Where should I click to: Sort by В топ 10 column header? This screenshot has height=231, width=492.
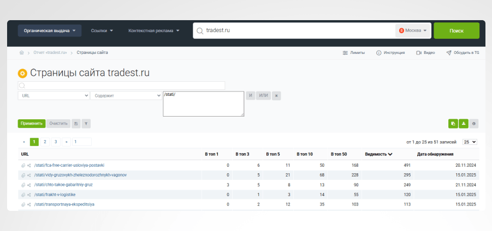click(x=305, y=154)
